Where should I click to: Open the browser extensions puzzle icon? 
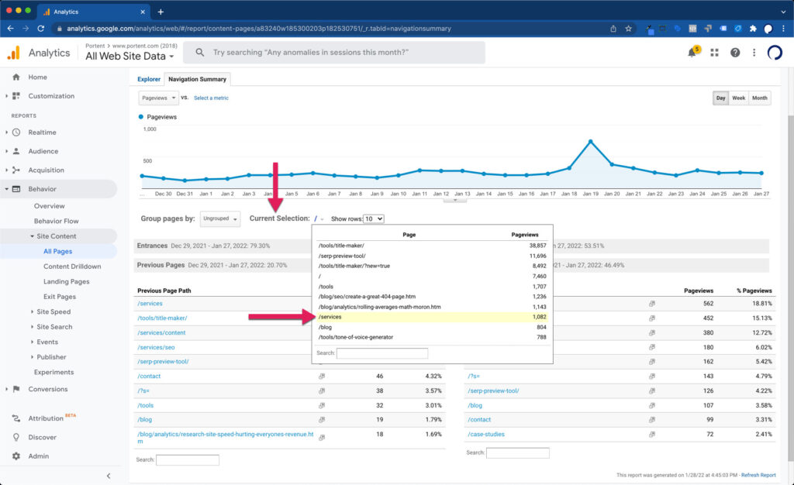point(753,29)
